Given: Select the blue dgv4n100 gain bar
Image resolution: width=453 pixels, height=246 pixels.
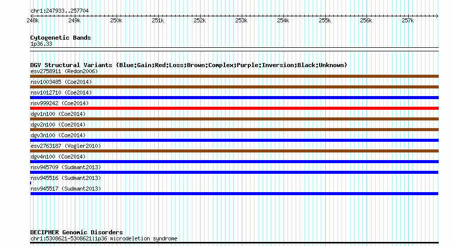Looking at the screenshot, I should point(234,162).
